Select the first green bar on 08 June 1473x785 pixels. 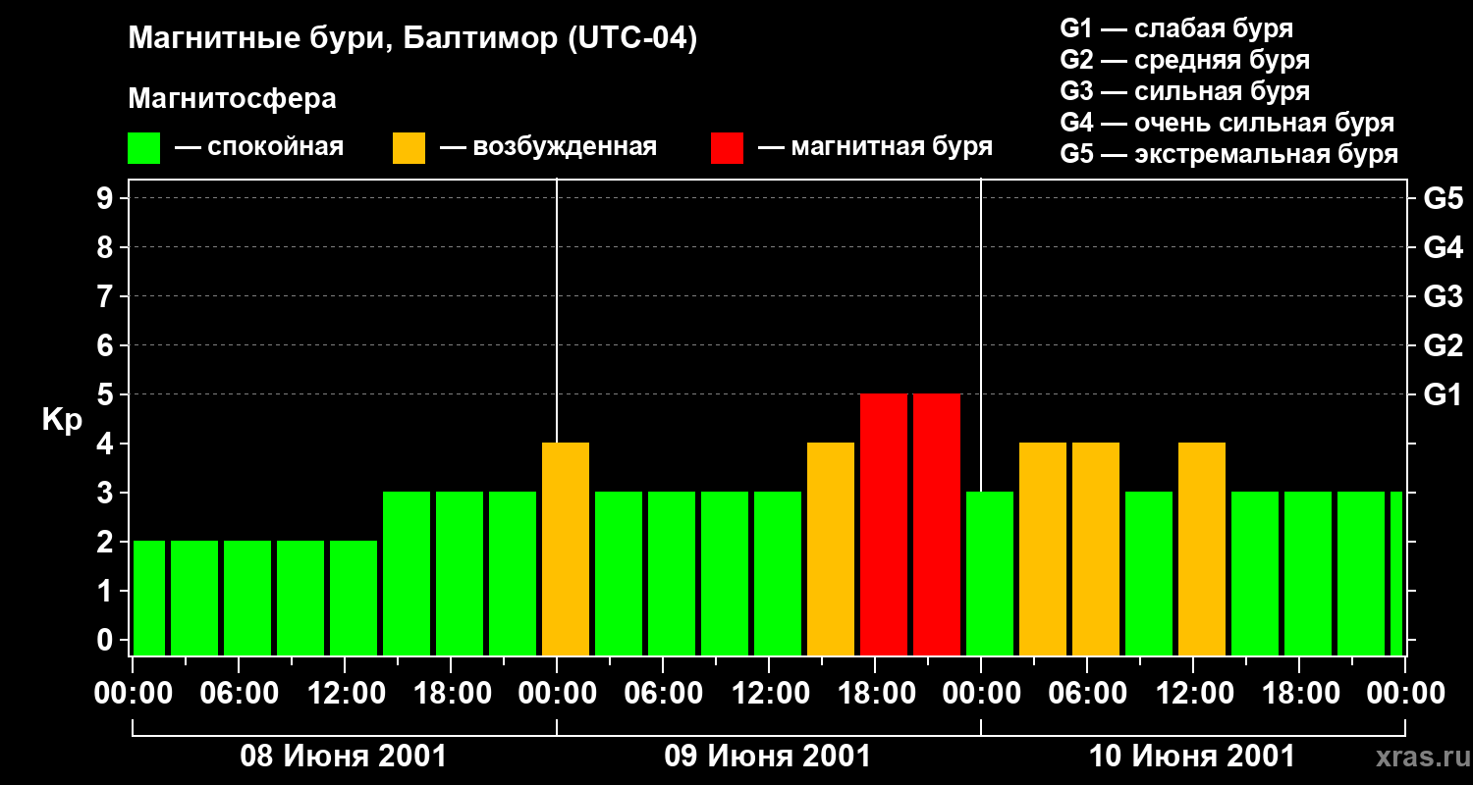tap(149, 598)
